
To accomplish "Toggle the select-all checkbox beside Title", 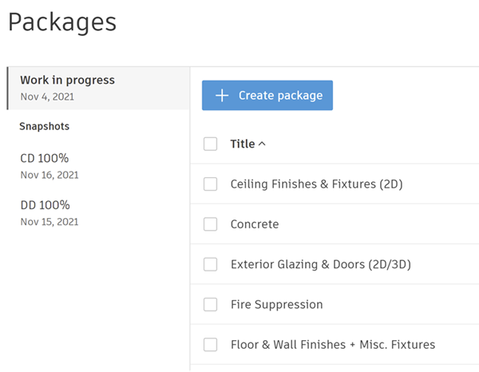I will tap(211, 144).
